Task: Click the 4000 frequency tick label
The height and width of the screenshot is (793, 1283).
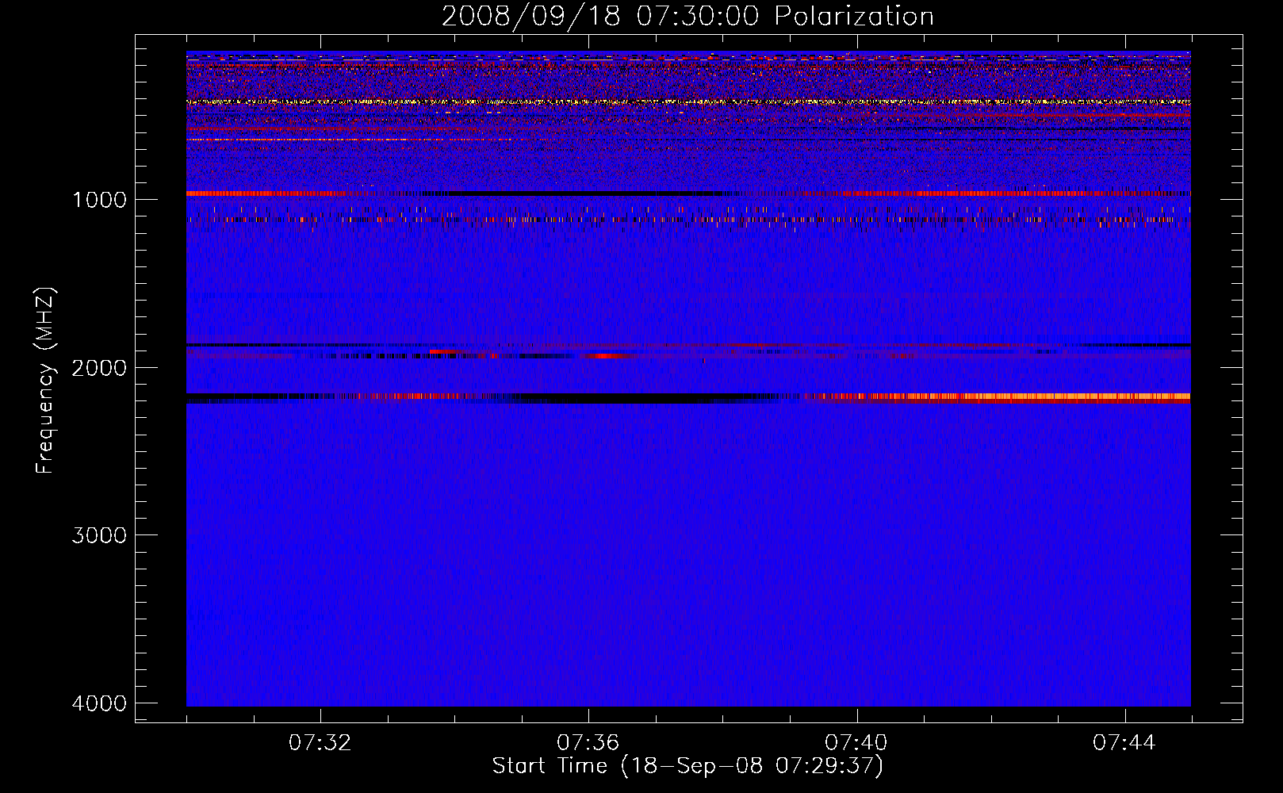Action: pyautogui.click(x=99, y=703)
